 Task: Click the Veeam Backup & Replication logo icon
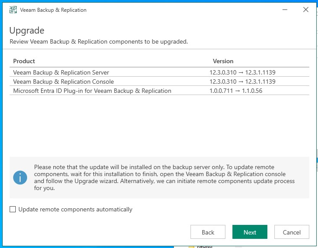coord(13,10)
